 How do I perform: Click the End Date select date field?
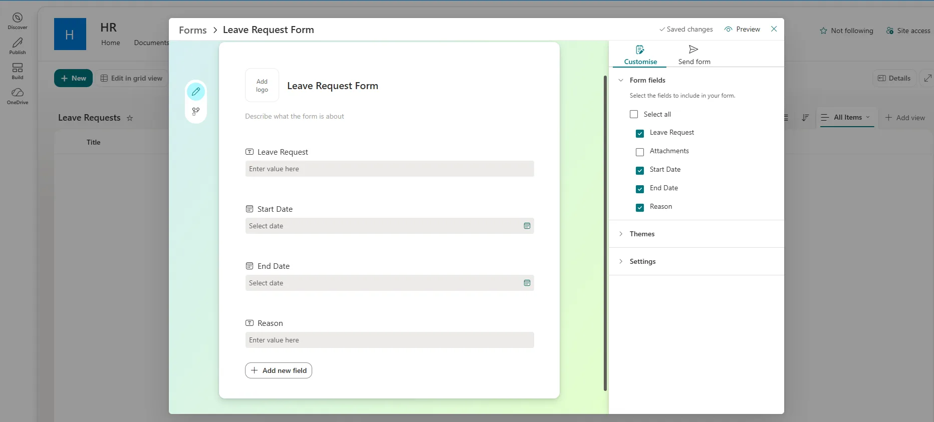tap(389, 283)
